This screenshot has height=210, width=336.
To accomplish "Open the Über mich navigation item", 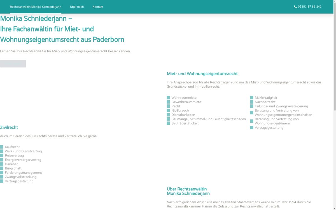I will point(77,7).
